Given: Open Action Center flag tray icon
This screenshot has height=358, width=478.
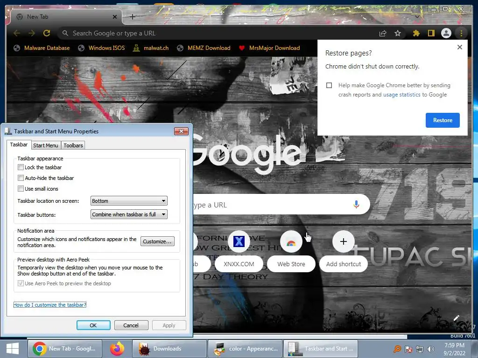Looking at the screenshot, I should [408, 349].
